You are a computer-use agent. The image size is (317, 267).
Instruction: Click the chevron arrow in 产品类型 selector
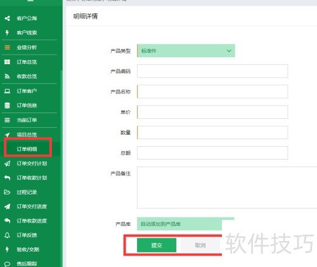(x=229, y=51)
